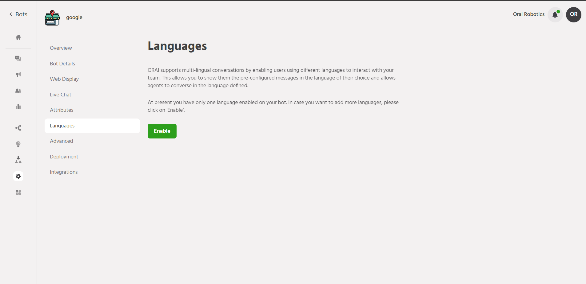
Task: Open the megaphone broadcast icon
Action: click(18, 74)
